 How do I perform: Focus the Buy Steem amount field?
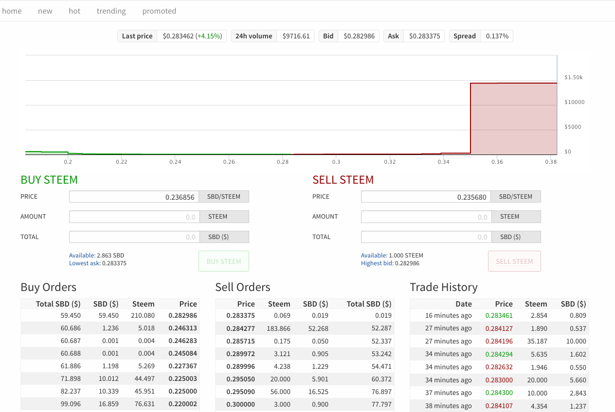pos(134,217)
